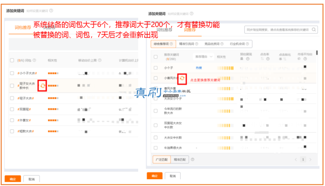
Task: Check the 双面呢大衣女中长款 keyword checkbox
Action: [x=156, y=125]
